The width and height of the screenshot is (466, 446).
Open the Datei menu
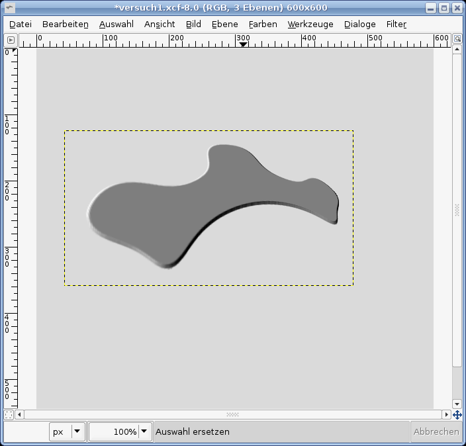point(21,24)
